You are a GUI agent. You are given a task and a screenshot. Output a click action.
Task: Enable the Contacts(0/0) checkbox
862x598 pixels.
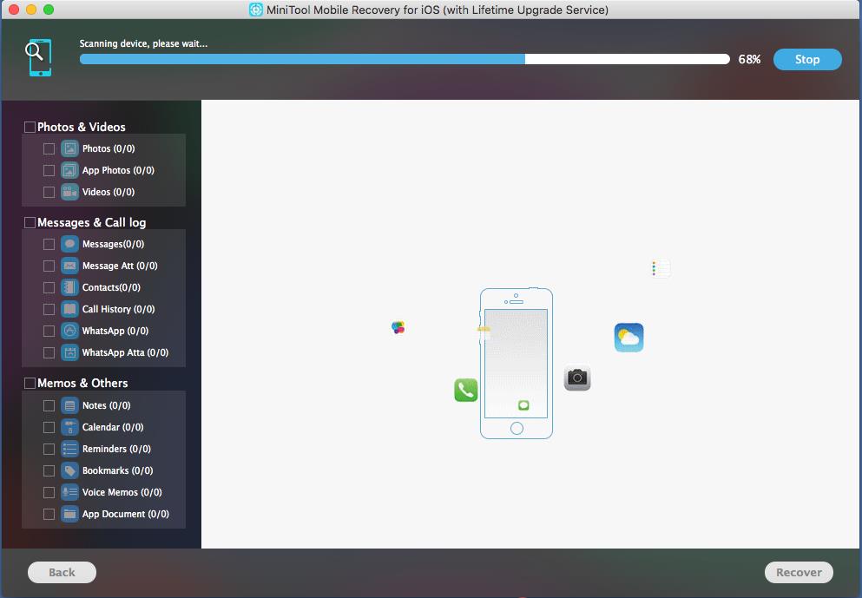click(49, 287)
